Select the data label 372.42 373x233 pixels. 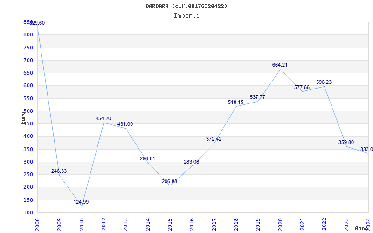[214, 139]
